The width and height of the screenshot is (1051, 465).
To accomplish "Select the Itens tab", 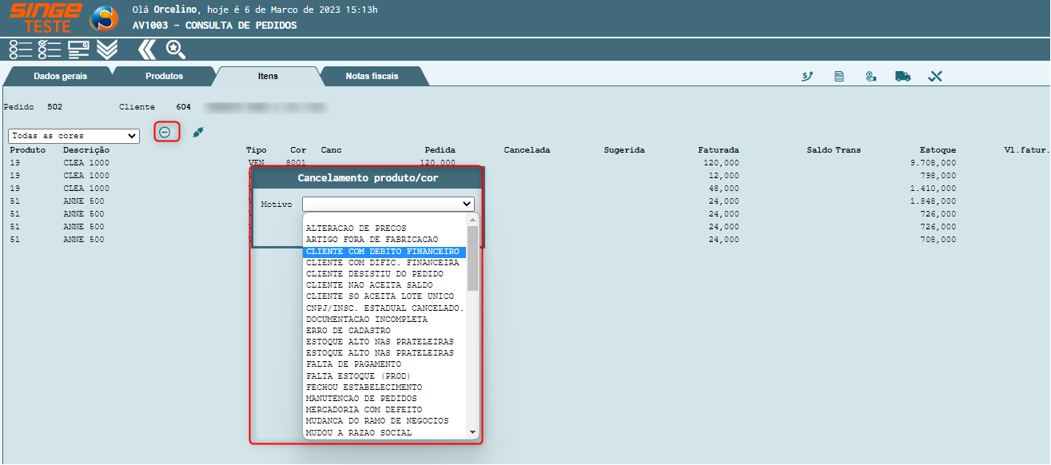I will pyautogui.click(x=268, y=76).
